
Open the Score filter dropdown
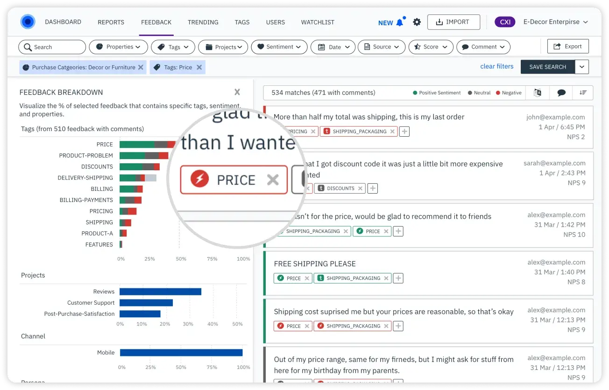tap(431, 47)
